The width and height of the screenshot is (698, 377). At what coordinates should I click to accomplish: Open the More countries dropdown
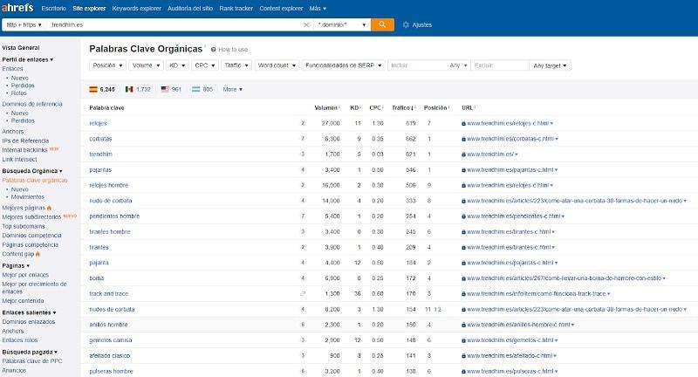[232, 89]
